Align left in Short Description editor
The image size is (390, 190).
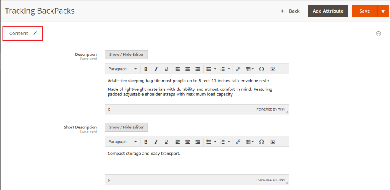coord(177,142)
